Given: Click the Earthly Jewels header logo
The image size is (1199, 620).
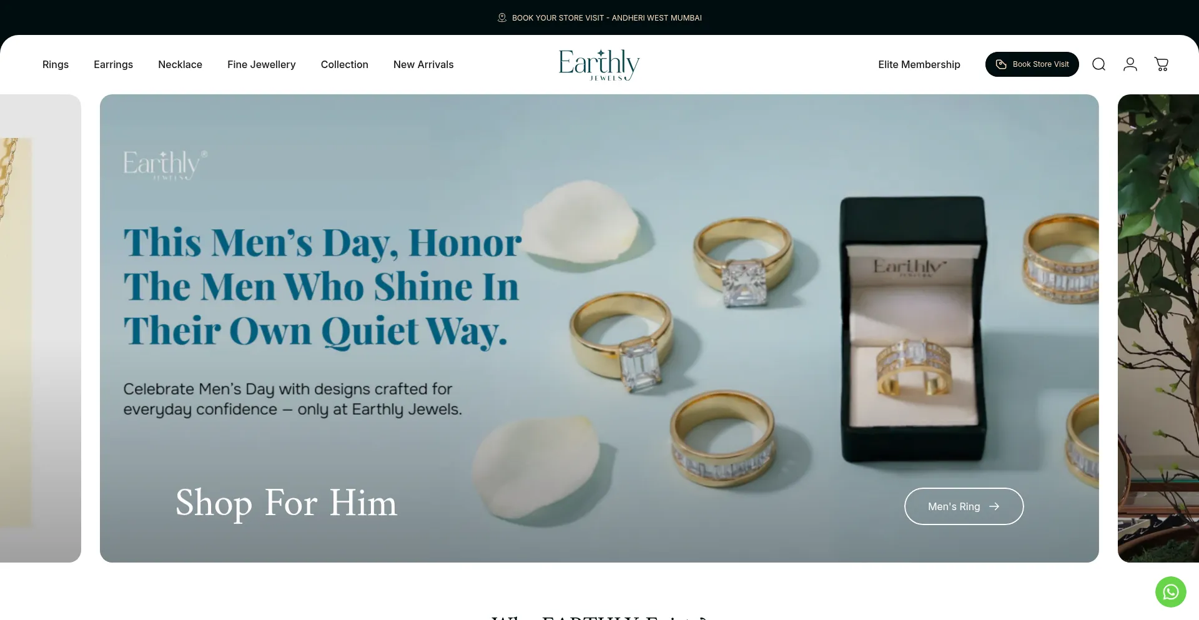Looking at the screenshot, I should pyautogui.click(x=599, y=64).
